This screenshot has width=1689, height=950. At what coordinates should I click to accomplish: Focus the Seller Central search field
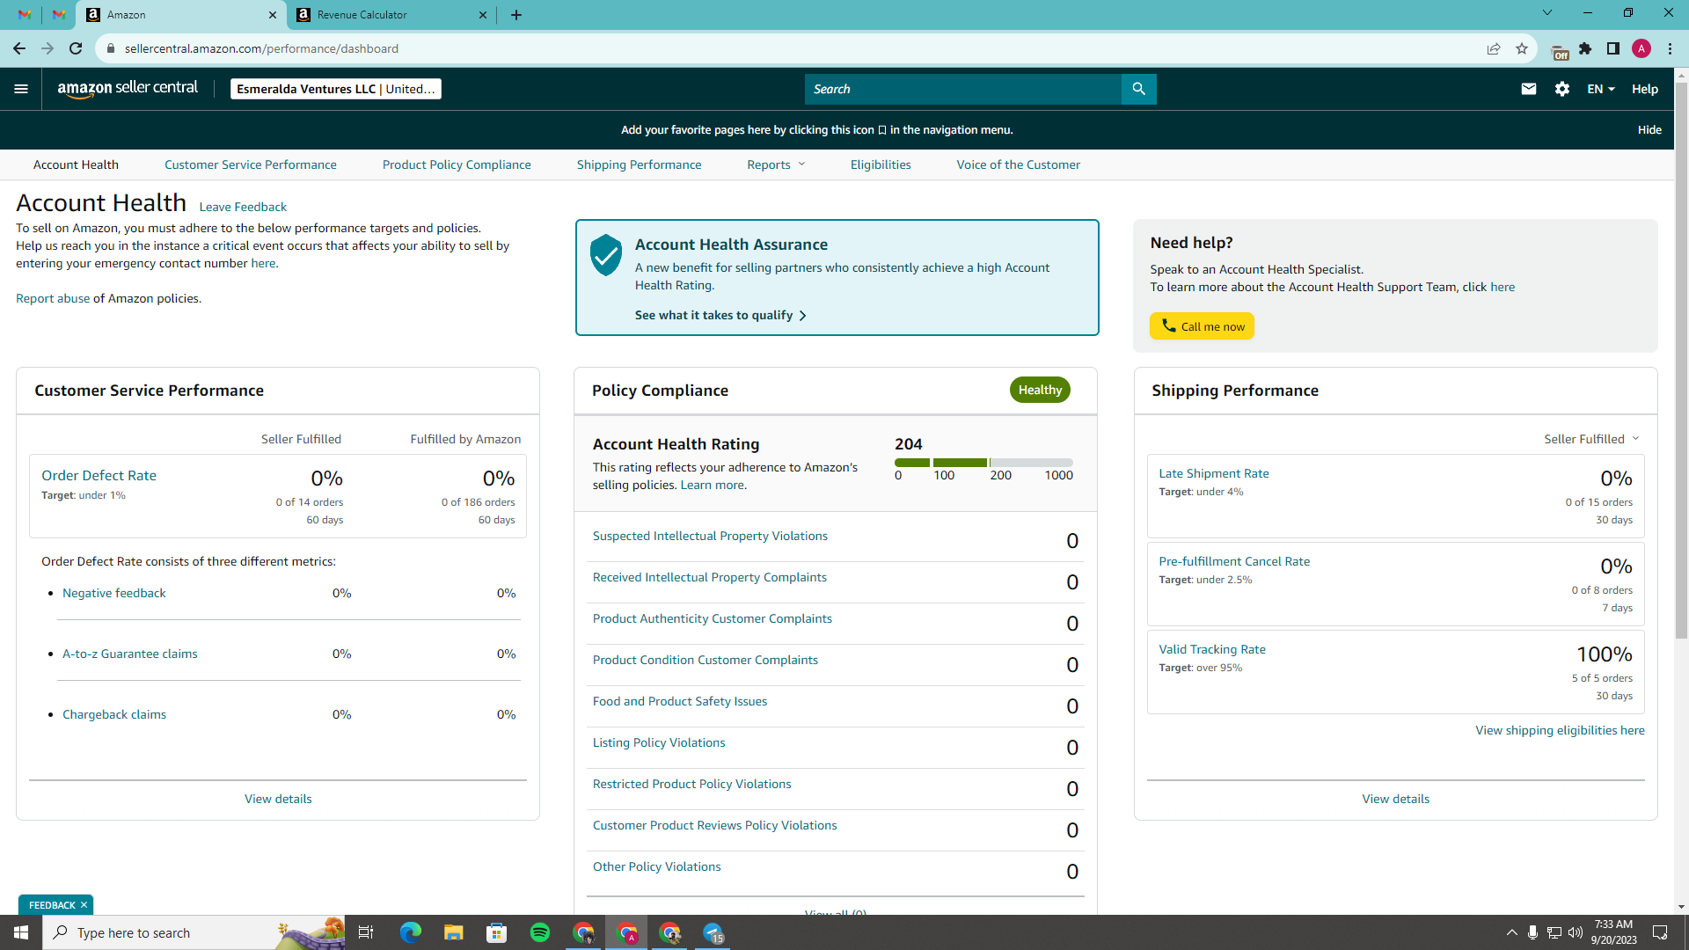(x=963, y=89)
